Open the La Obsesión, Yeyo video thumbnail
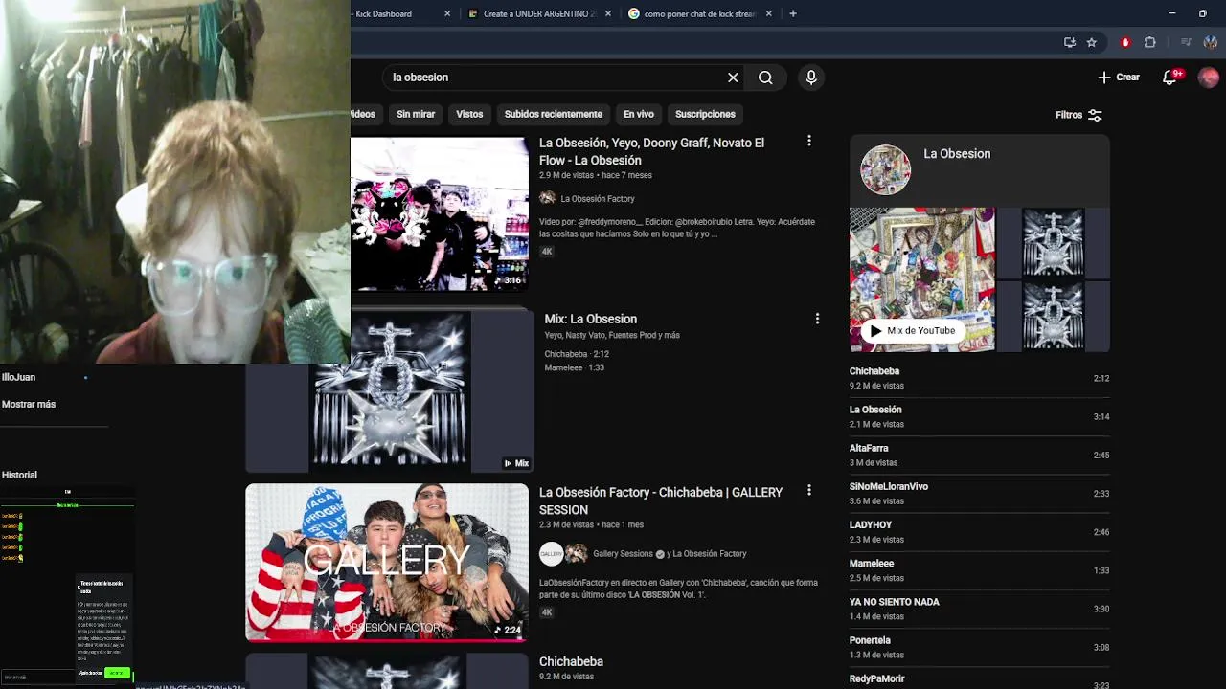 [440, 214]
